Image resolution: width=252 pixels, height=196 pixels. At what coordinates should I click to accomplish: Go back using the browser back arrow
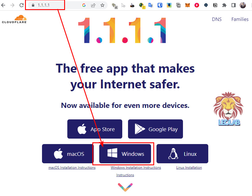3,5
